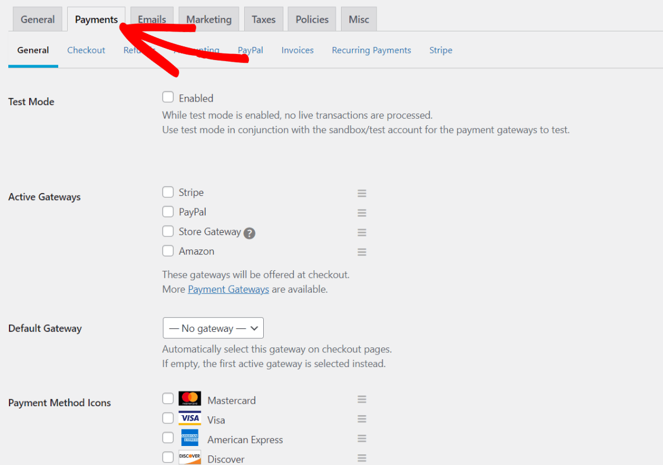The image size is (663, 465).
Task: Switch to the Taxes tab
Action: pyautogui.click(x=263, y=19)
